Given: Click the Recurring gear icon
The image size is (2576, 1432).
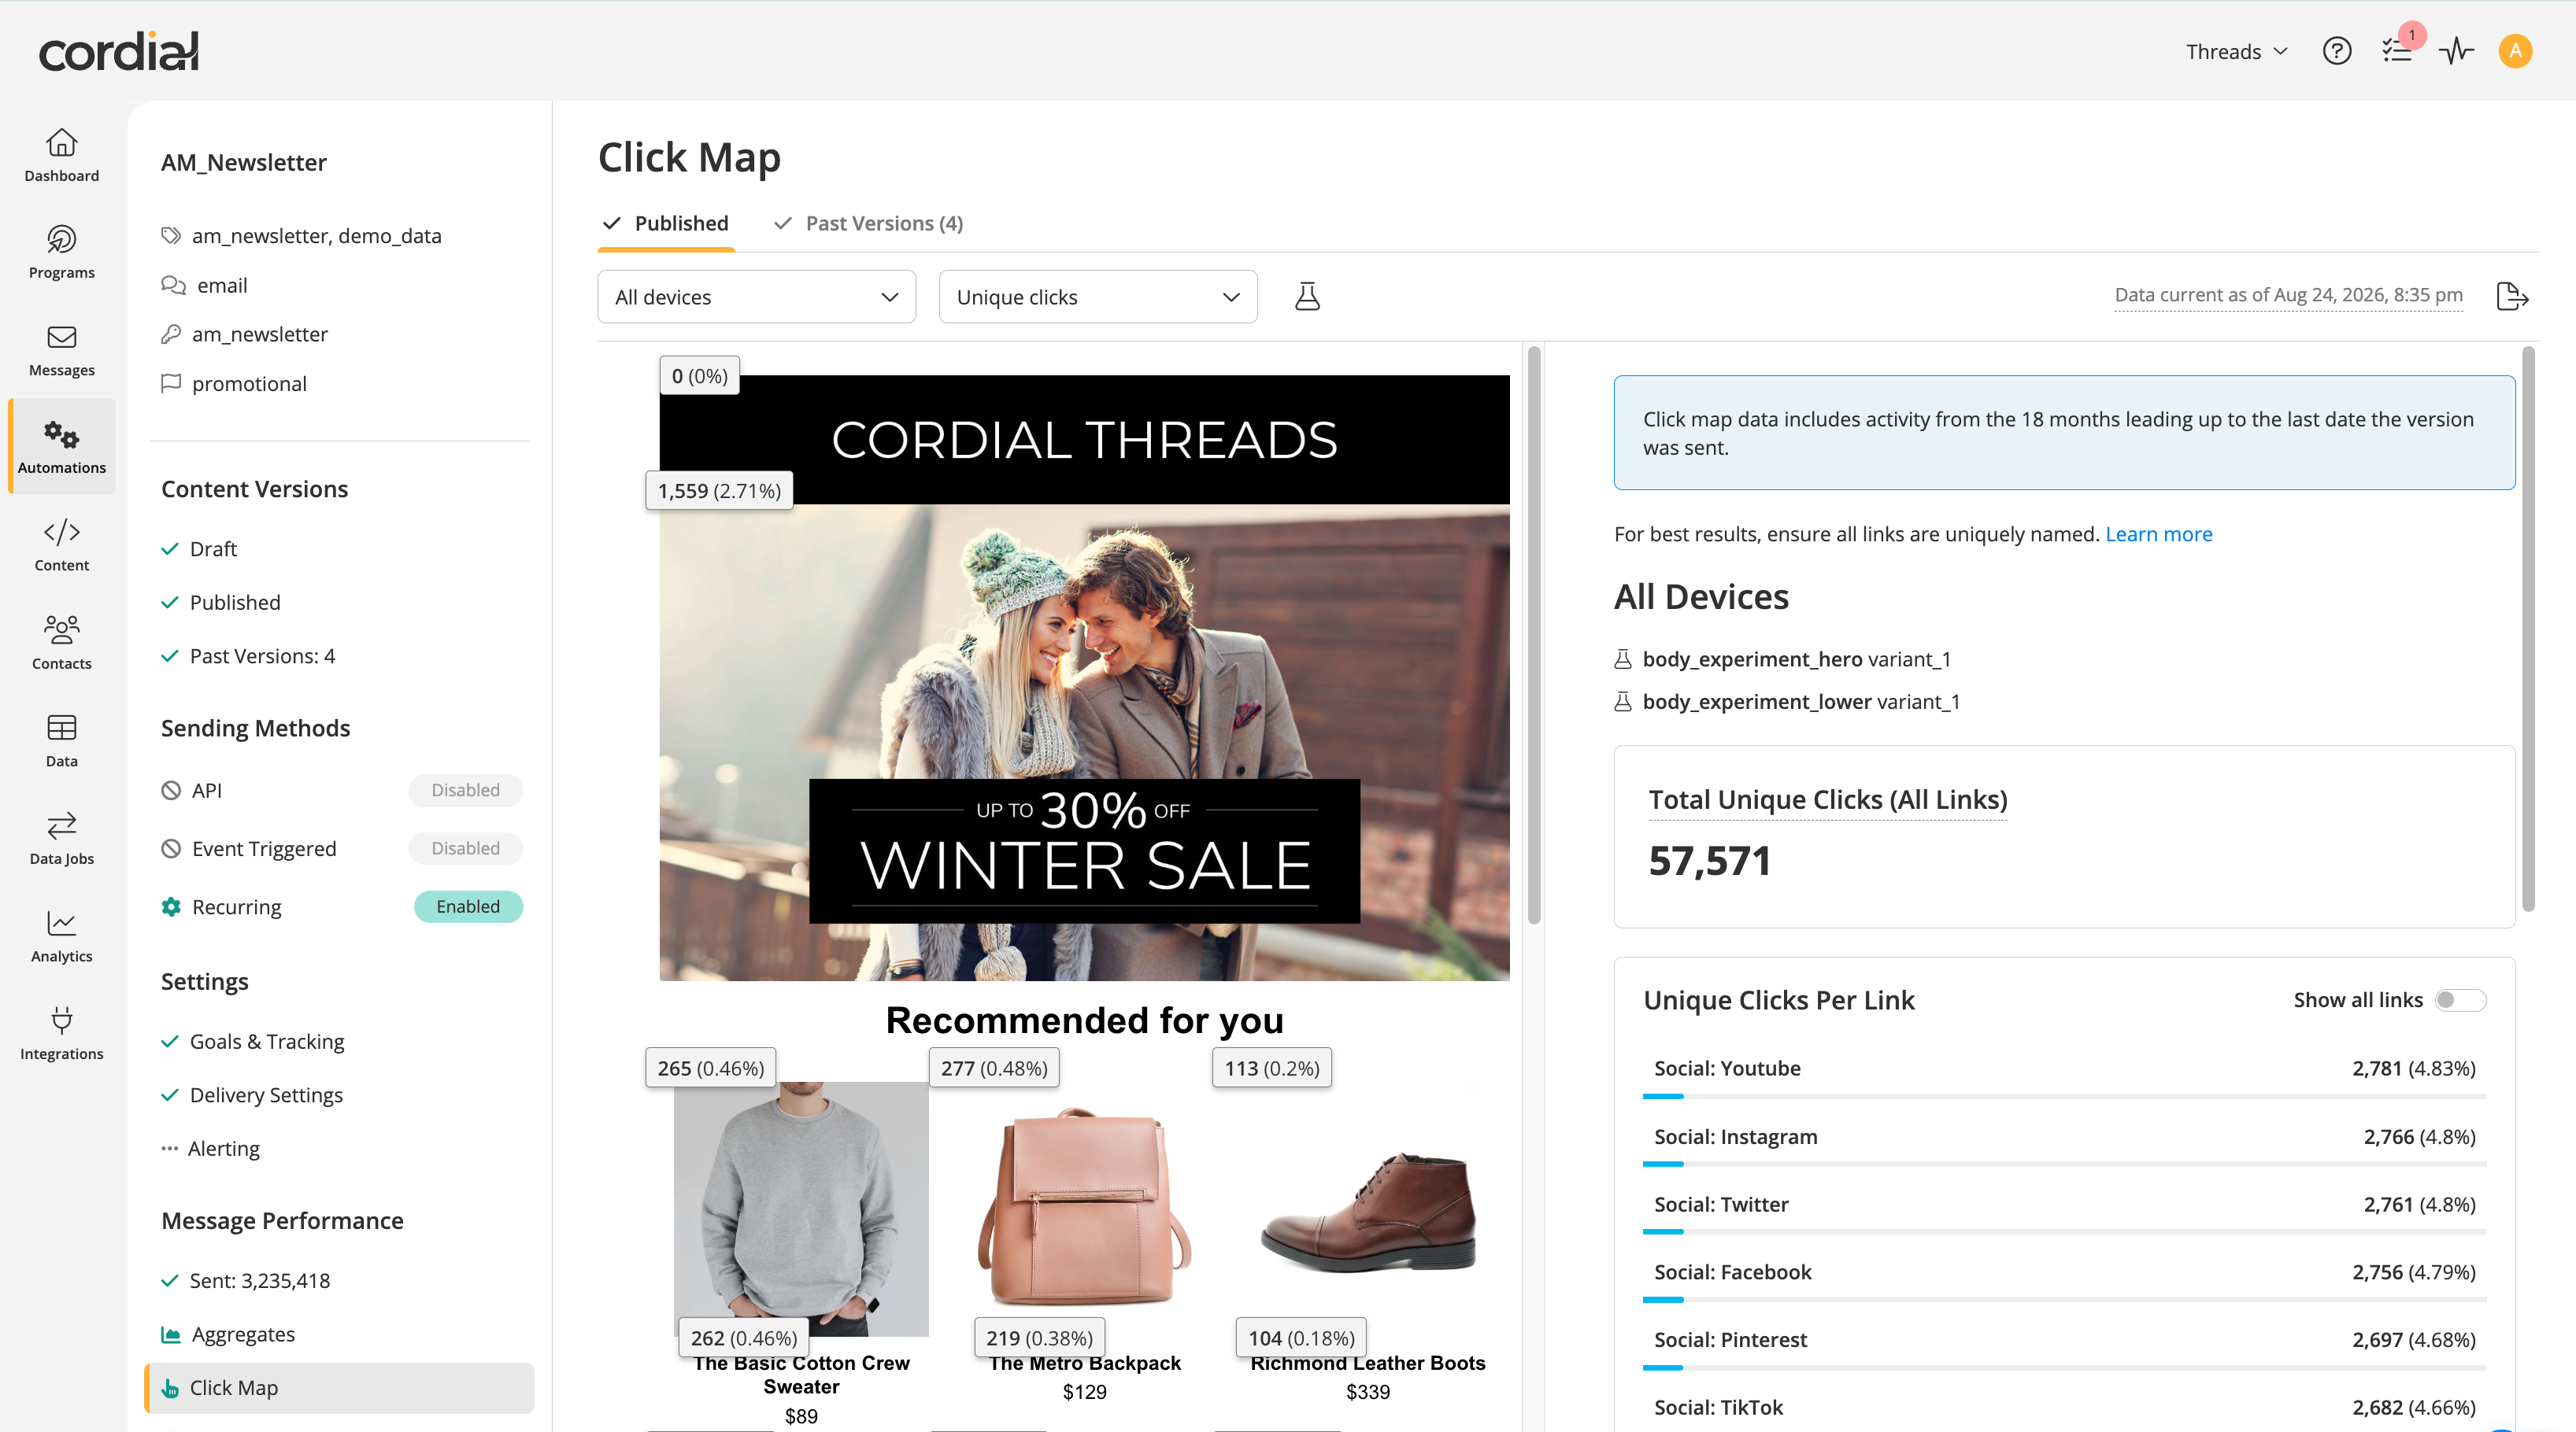Looking at the screenshot, I should [x=171, y=906].
